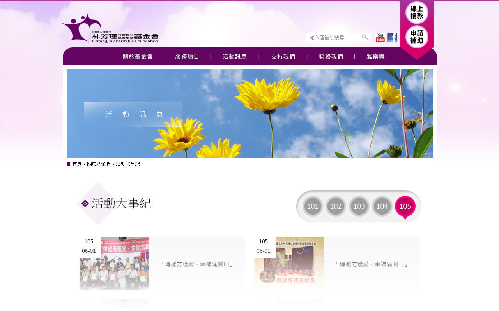Open 聯絡我們 menu

pos(331,57)
